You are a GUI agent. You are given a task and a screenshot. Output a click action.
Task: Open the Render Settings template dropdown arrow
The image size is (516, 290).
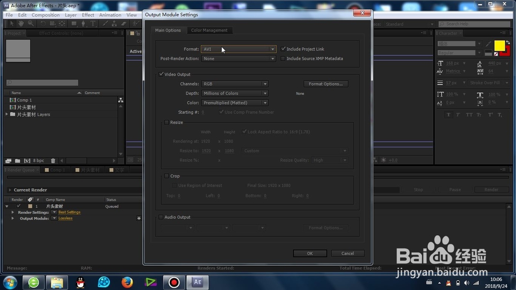coord(54,212)
